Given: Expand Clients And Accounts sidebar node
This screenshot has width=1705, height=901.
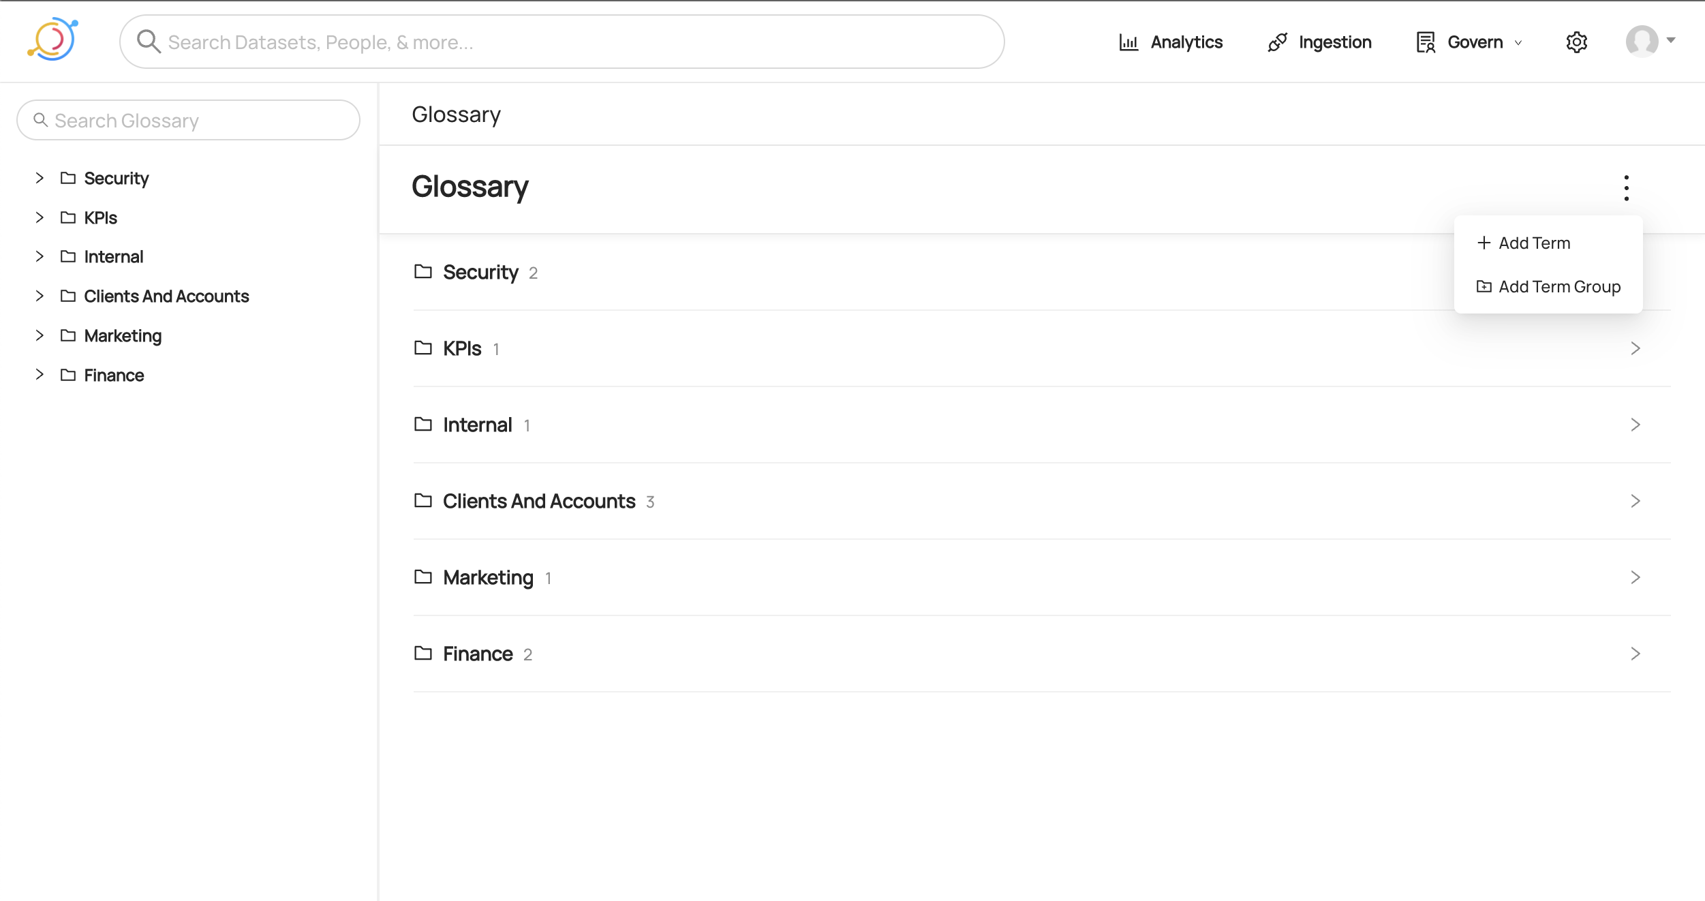Looking at the screenshot, I should click(40, 296).
